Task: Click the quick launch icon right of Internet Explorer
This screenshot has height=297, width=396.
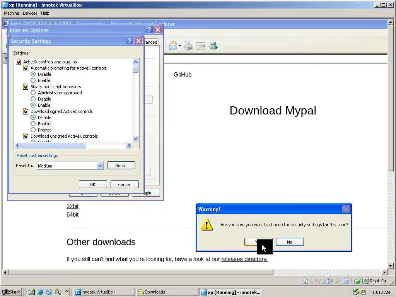Action: pyautogui.click(x=49, y=292)
